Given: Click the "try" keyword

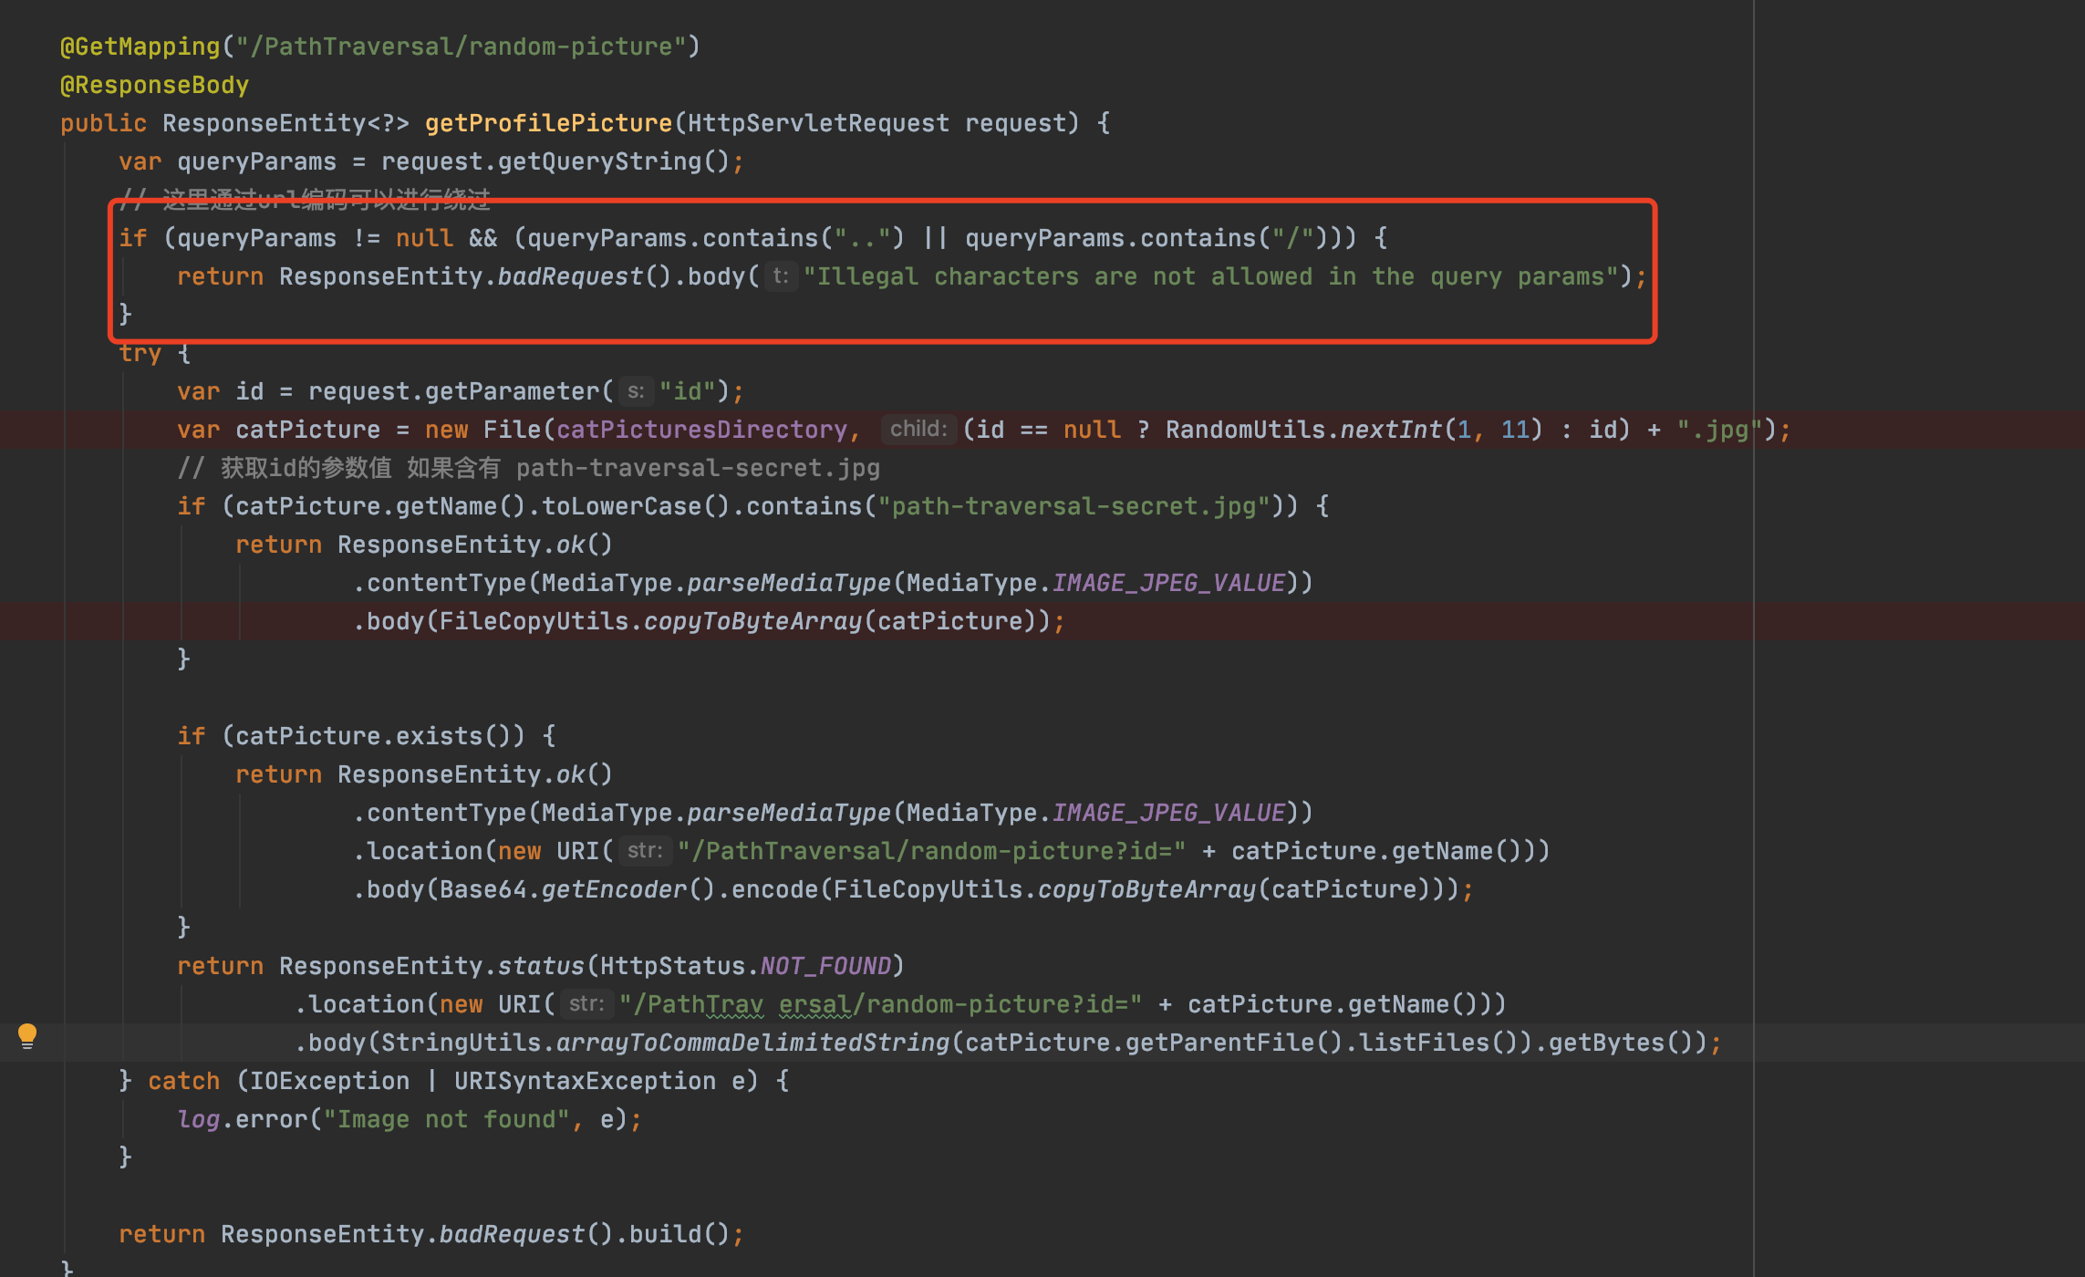Looking at the screenshot, I should [140, 353].
